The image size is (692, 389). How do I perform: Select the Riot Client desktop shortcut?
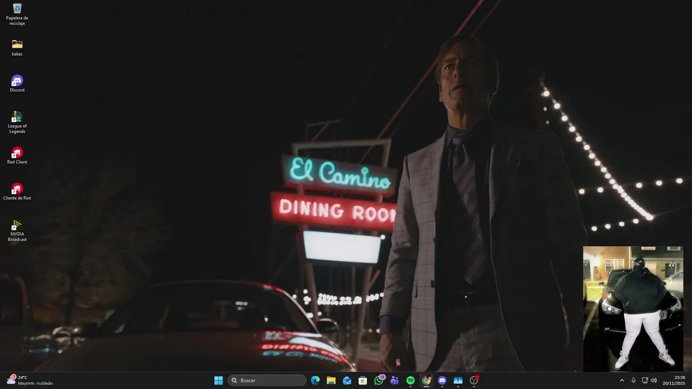pos(17,156)
